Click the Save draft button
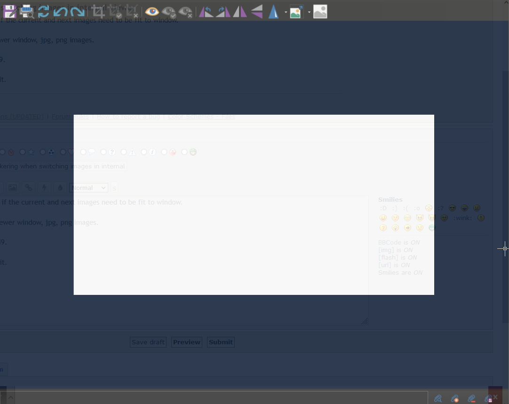Viewport: 509px width, 404px height. coord(148,342)
